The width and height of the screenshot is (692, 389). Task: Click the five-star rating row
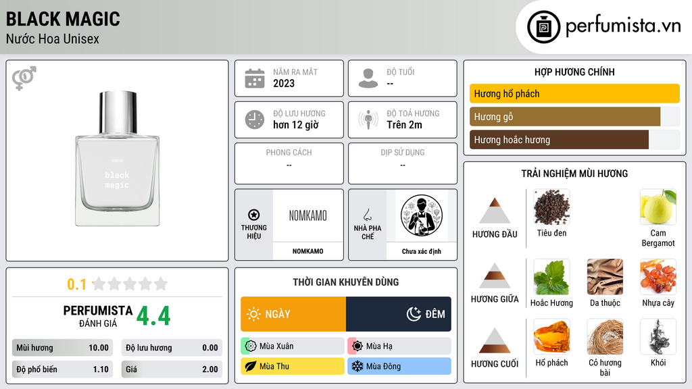point(130,284)
